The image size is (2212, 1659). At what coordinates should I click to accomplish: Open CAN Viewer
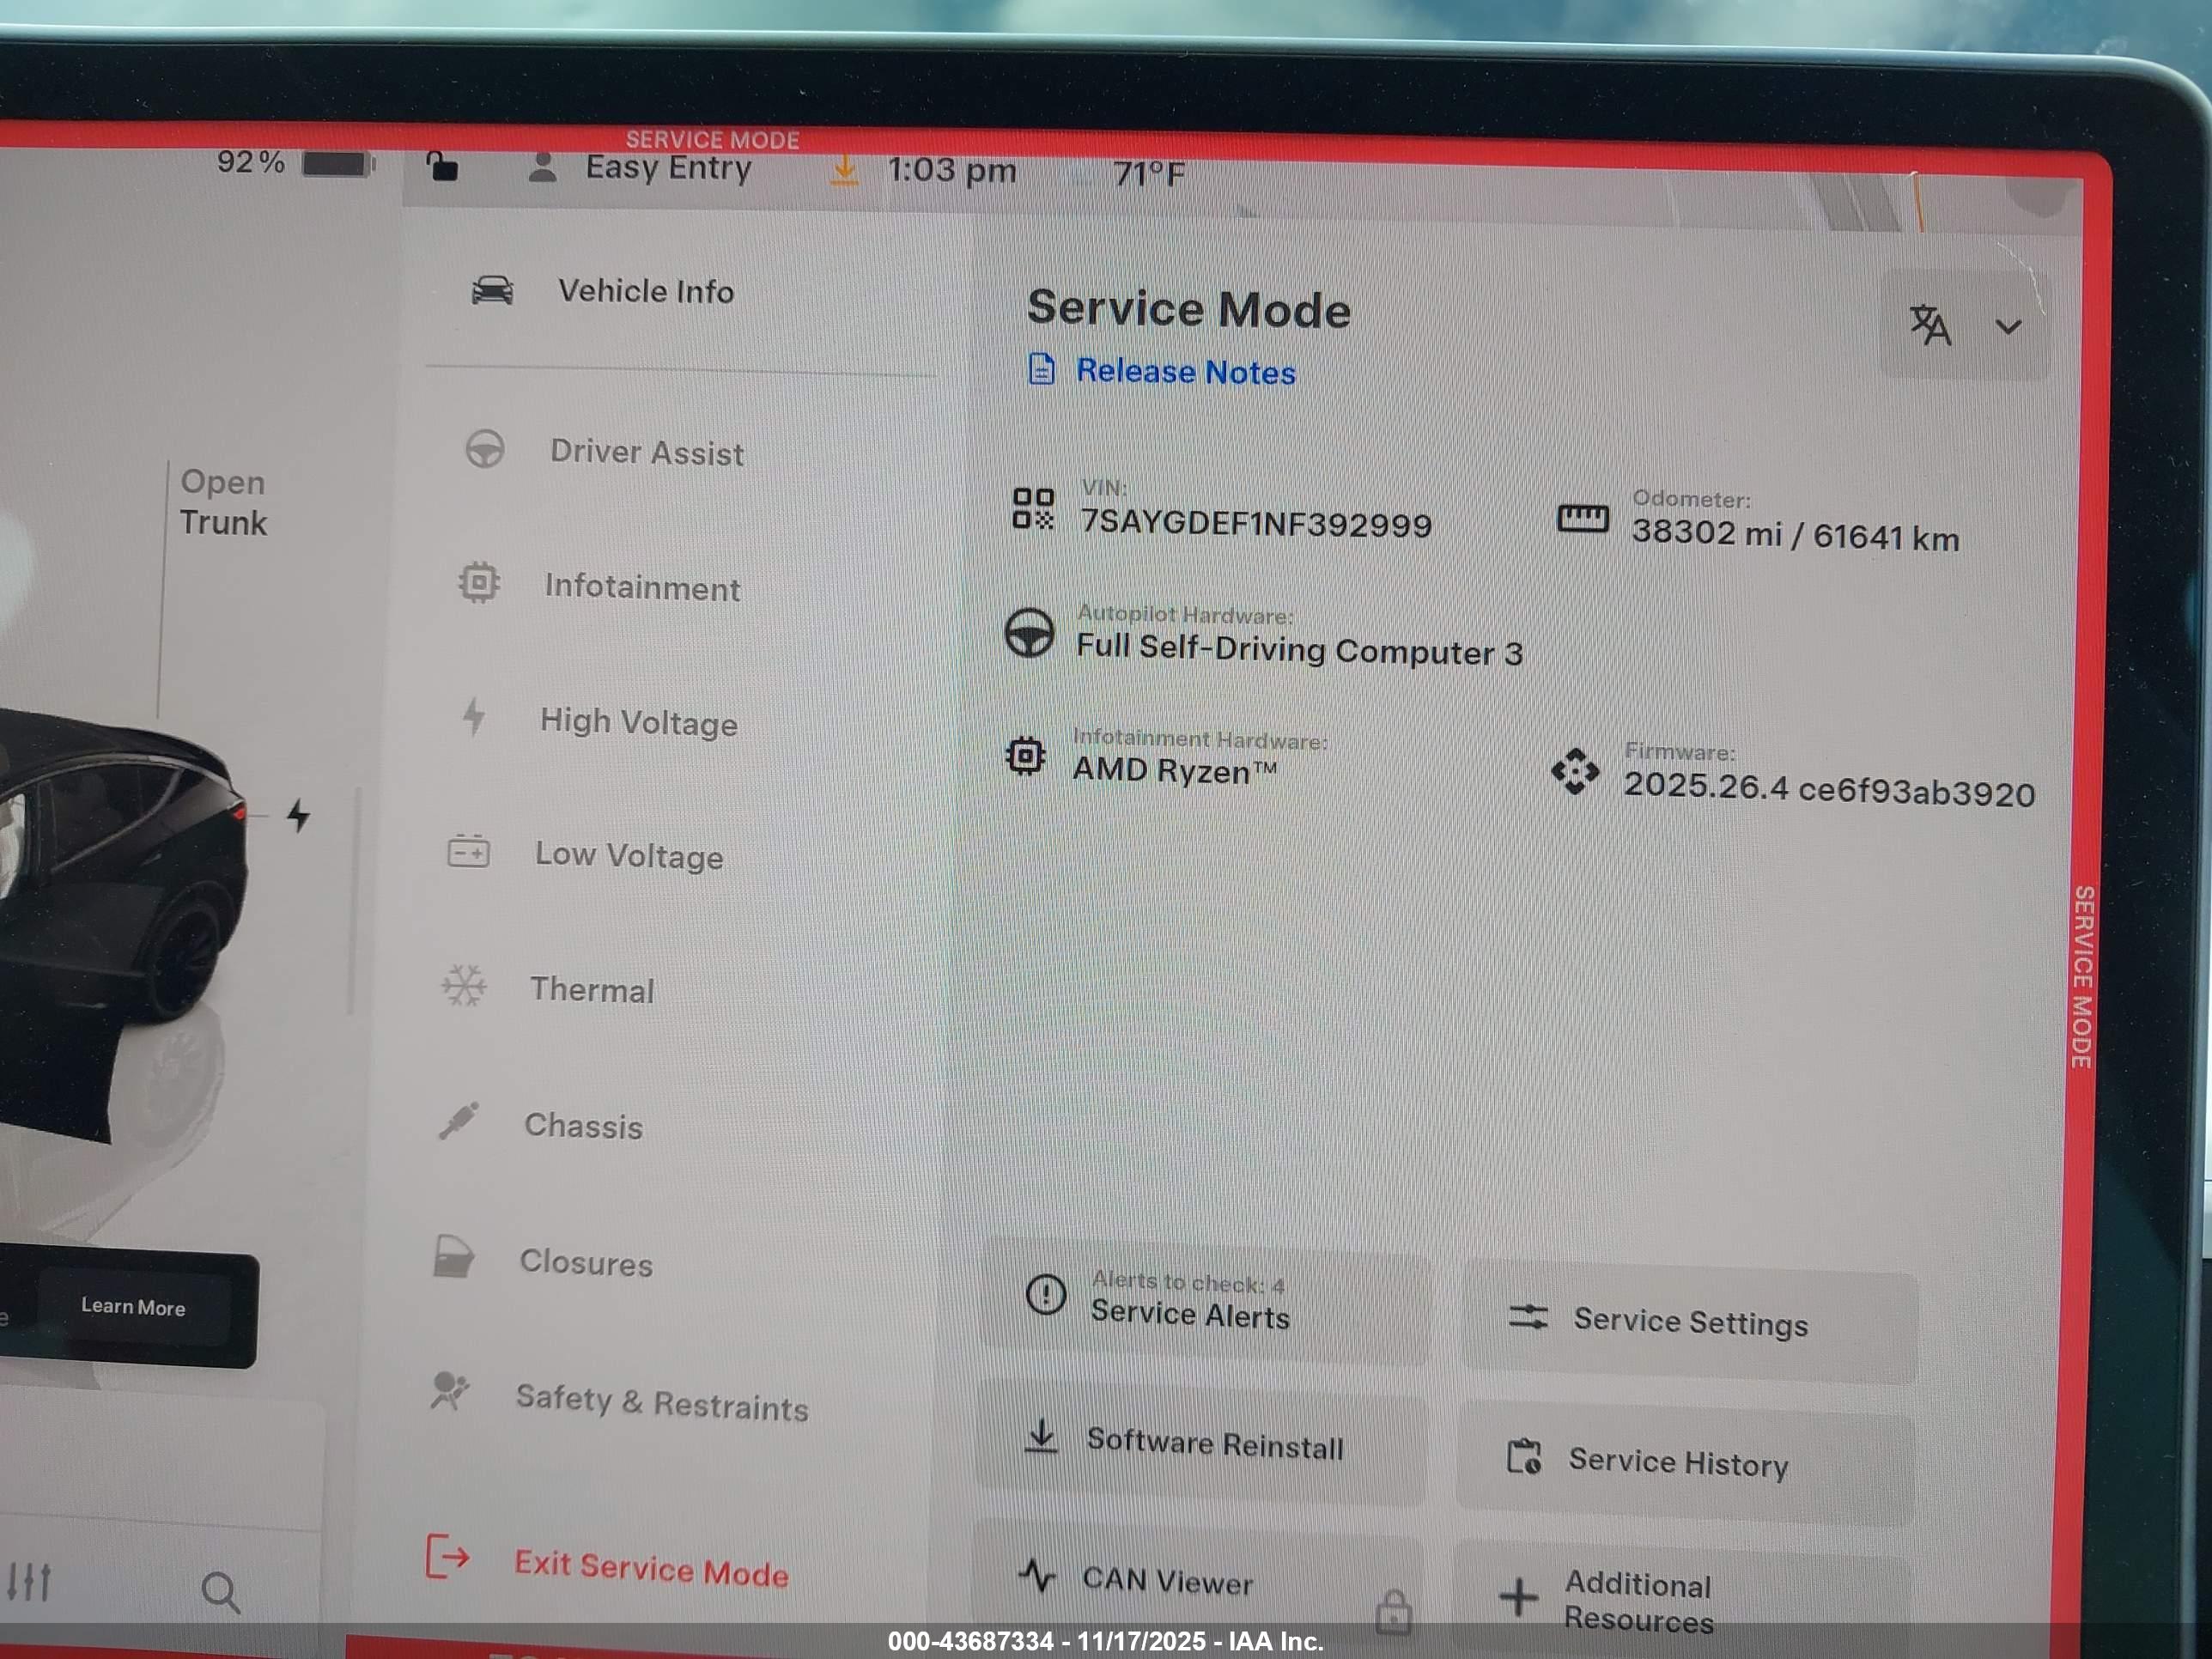click(x=1198, y=1581)
